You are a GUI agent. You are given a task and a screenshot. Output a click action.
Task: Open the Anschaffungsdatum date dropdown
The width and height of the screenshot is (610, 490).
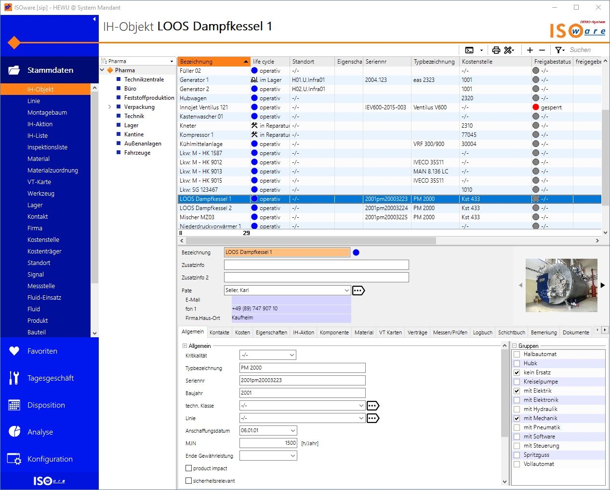point(292,431)
